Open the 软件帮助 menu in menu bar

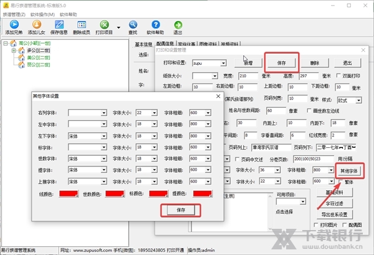coord(68,14)
